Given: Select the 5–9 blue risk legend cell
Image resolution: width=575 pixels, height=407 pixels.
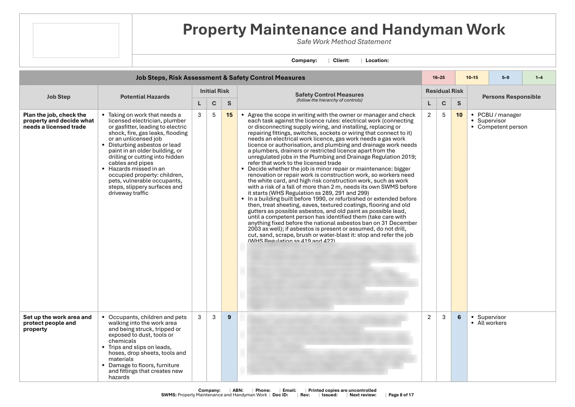Looking at the screenshot, I should (x=506, y=78).
